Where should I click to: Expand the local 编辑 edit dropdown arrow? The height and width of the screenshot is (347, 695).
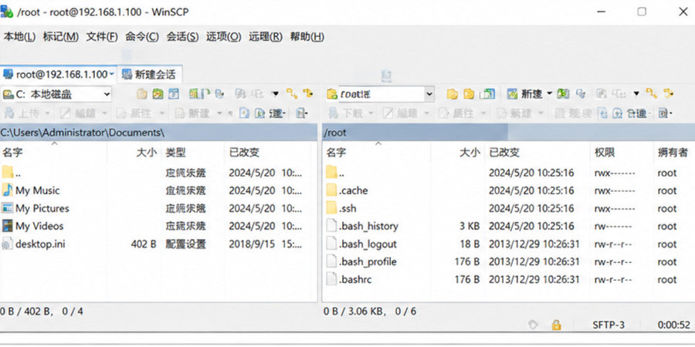(x=104, y=114)
